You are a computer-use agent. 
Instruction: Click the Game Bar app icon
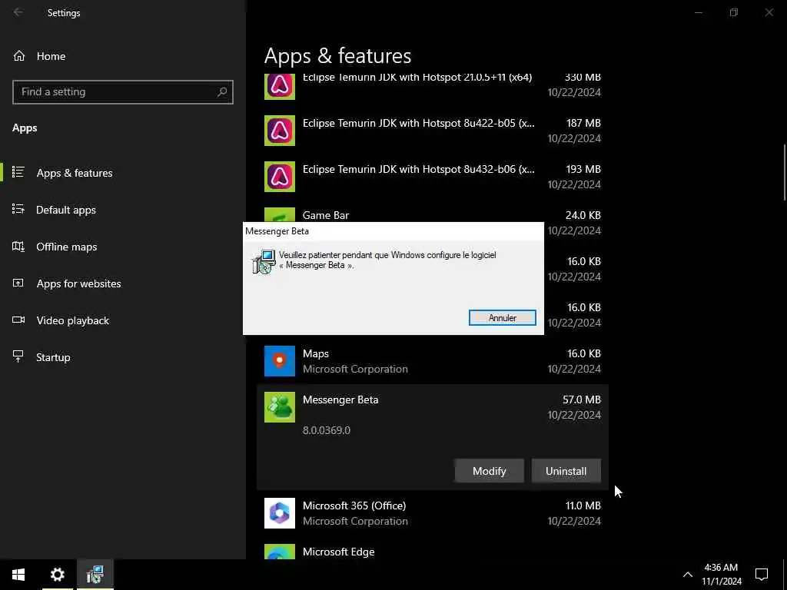point(280,215)
